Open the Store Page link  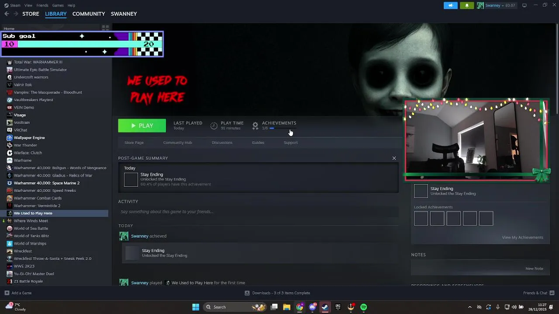[134, 143]
